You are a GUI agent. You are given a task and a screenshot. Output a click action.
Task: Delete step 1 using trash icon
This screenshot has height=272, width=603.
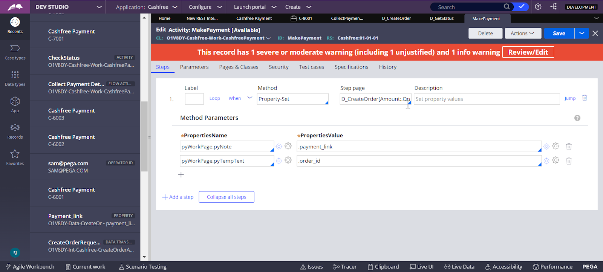[x=585, y=98]
